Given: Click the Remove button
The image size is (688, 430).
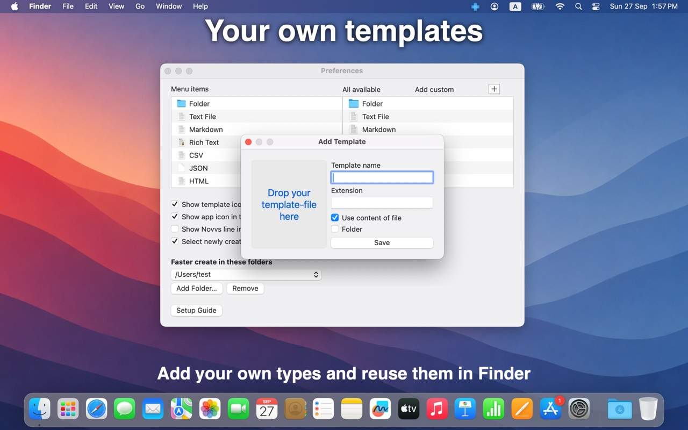Looking at the screenshot, I should (x=245, y=289).
